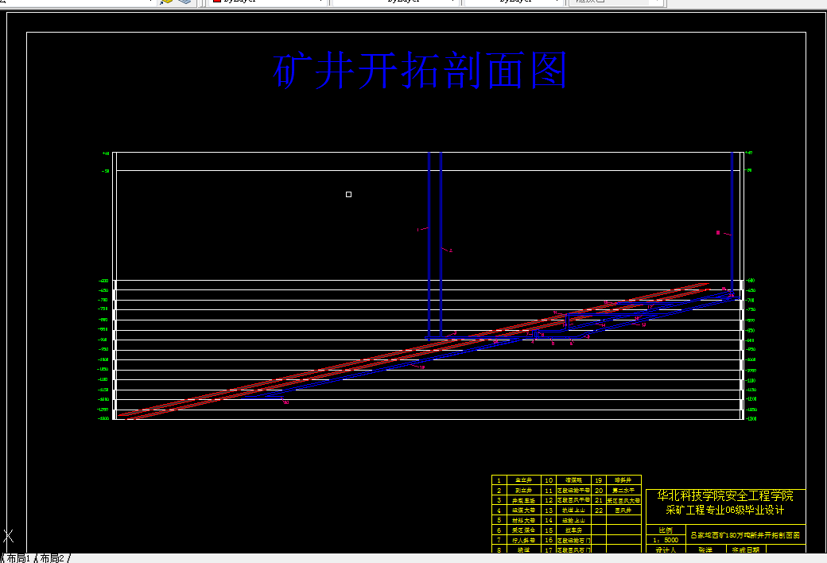Select legend table number cell 20
Image resolution: width=827 pixels, height=563 pixels.
click(x=599, y=490)
